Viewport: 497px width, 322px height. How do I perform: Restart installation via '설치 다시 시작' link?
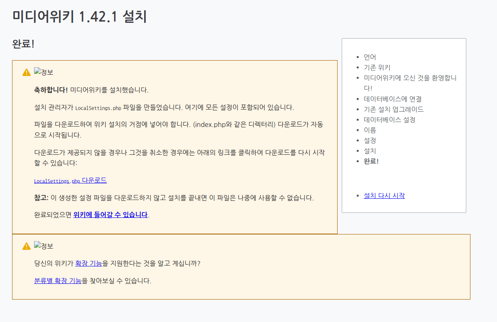384,195
